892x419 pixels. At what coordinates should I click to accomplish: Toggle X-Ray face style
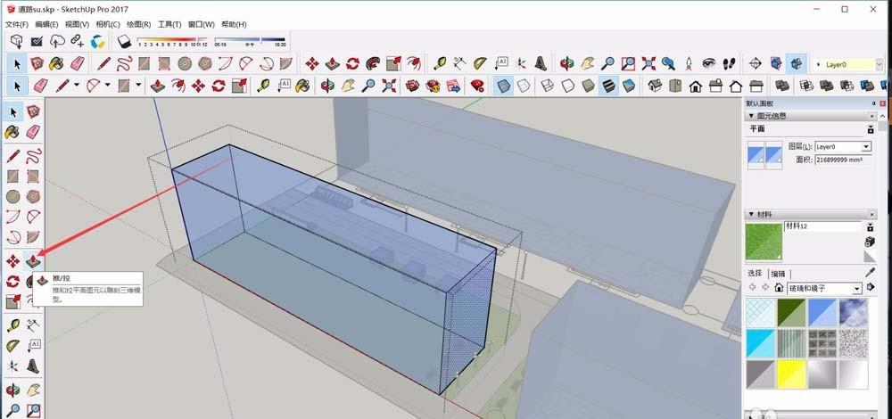click(x=503, y=86)
